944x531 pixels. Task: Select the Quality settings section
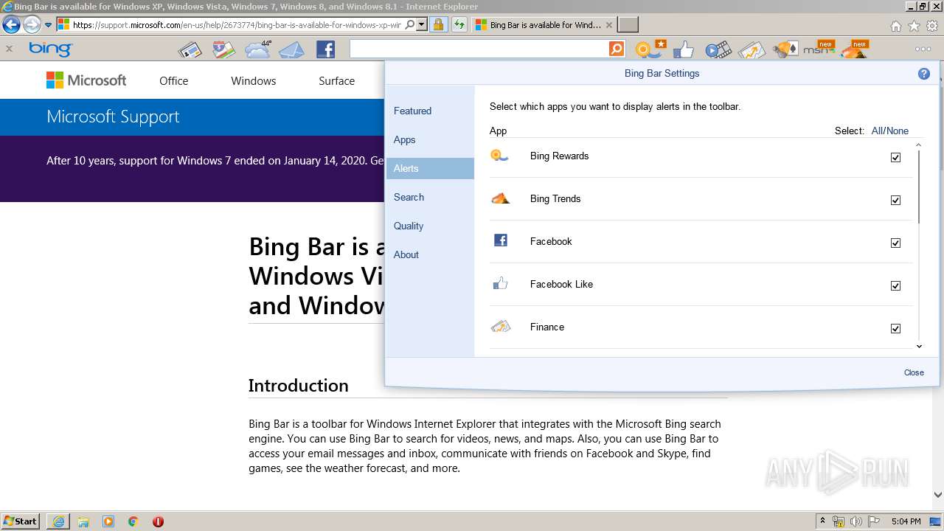(430, 226)
